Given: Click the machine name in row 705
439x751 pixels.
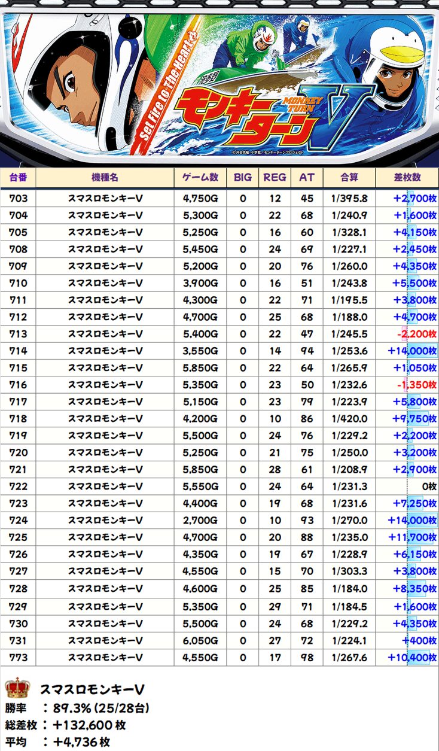Looking at the screenshot, I should tap(105, 232).
